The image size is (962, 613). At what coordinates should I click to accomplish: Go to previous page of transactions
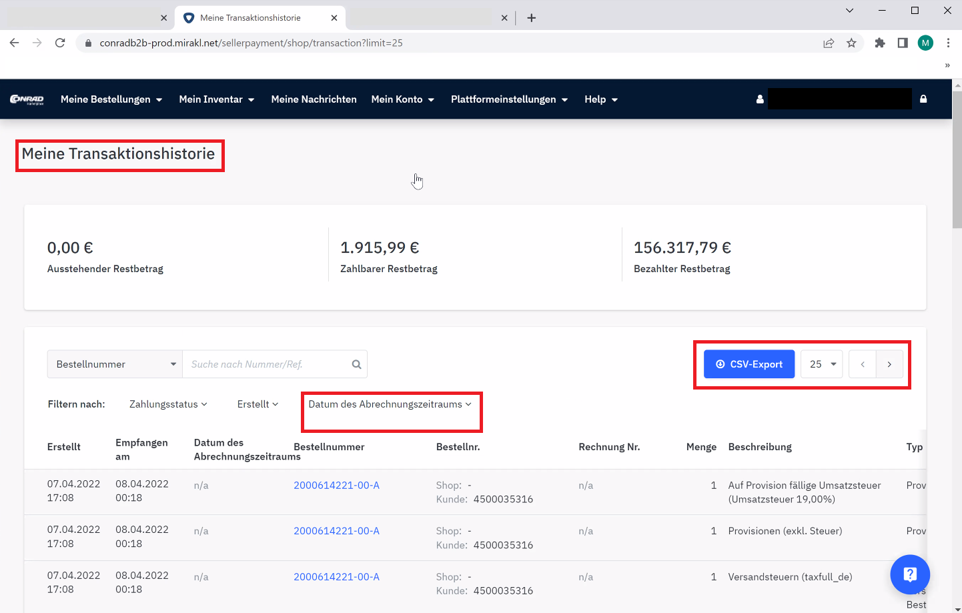pyautogui.click(x=863, y=364)
